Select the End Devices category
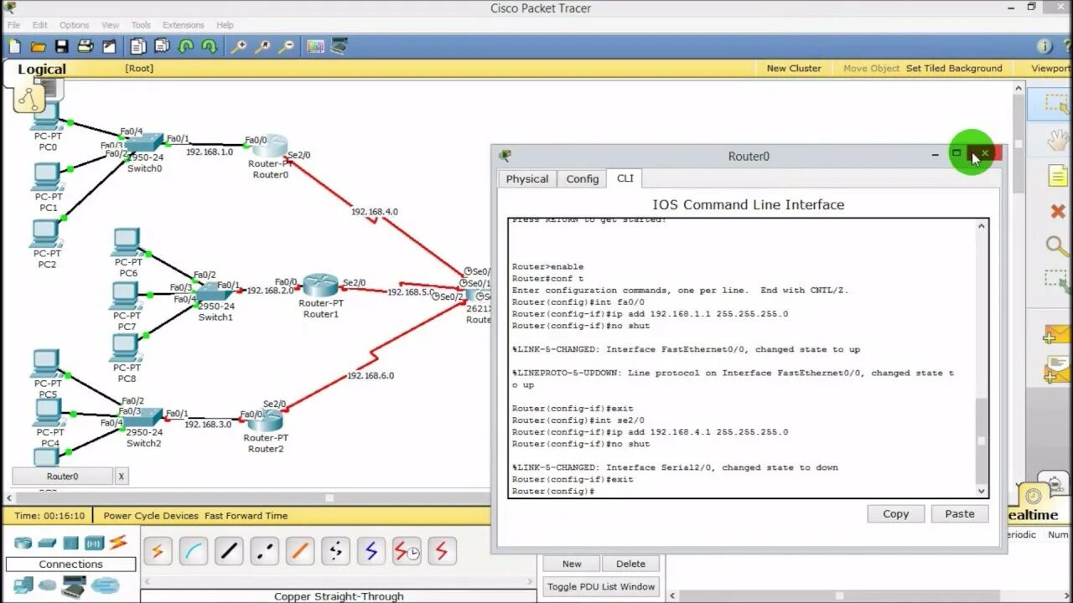The image size is (1073, 603). click(23, 585)
